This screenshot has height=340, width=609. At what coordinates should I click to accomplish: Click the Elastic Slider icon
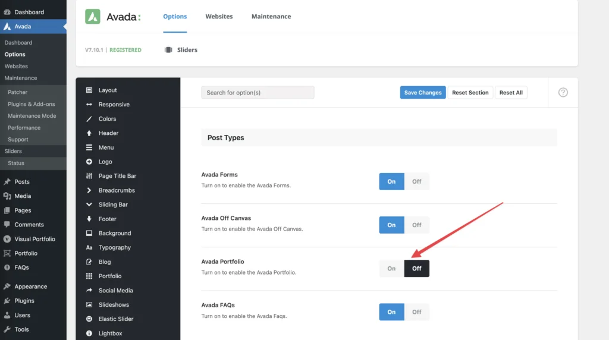click(x=89, y=319)
